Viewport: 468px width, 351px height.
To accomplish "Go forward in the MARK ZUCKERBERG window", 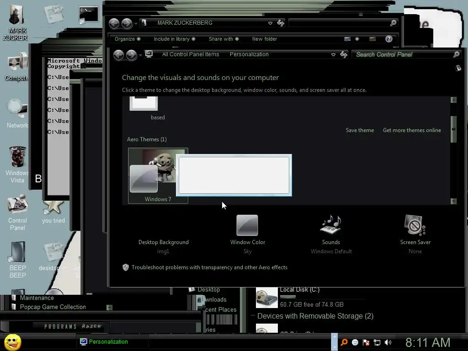I will [127, 23].
